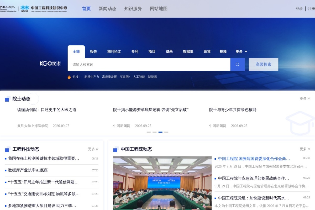Image resolution: width=315 pixels, height=210 pixels.
Task: Click the blue magnifier search button
Action: [238, 65]
